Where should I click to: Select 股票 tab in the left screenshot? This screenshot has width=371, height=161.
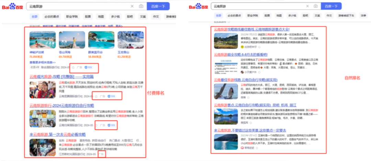click(x=88, y=17)
